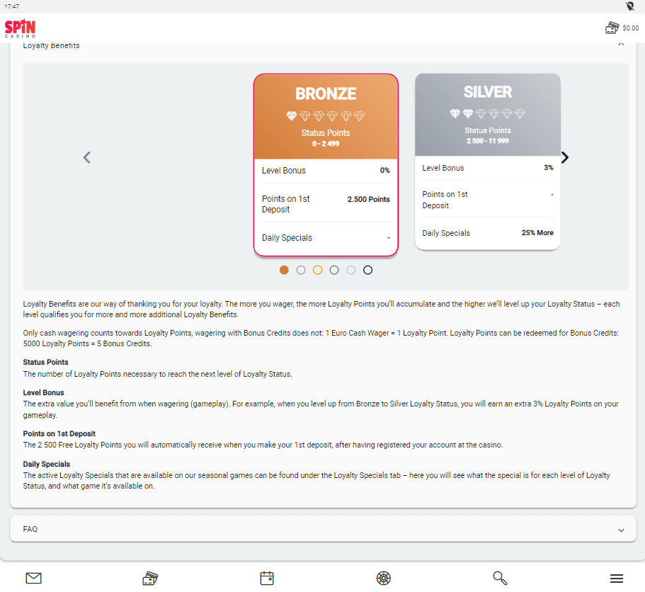Select the fifth light blue carousel dot
Image resolution: width=645 pixels, height=592 pixels.
pos(351,270)
